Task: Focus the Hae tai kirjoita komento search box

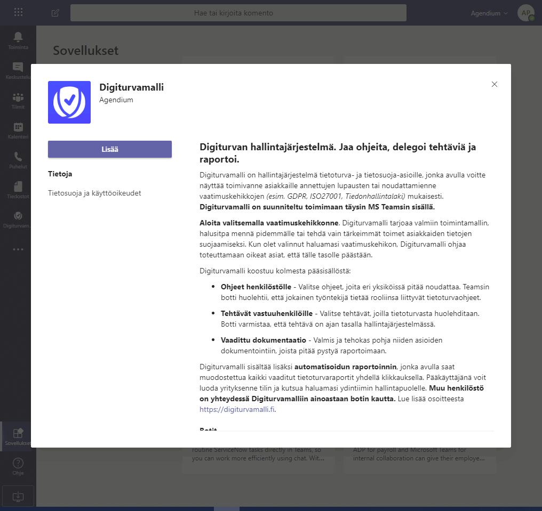Action: (x=238, y=13)
